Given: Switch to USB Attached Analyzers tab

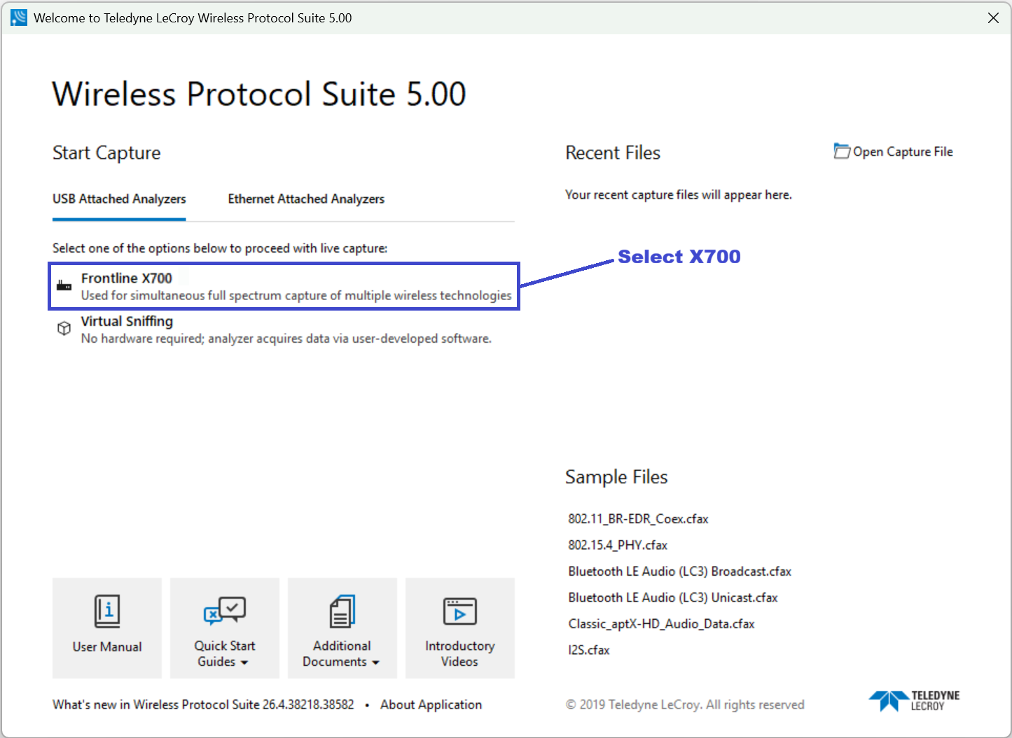Looking at the screenshot, I should (x=119, y=199).
